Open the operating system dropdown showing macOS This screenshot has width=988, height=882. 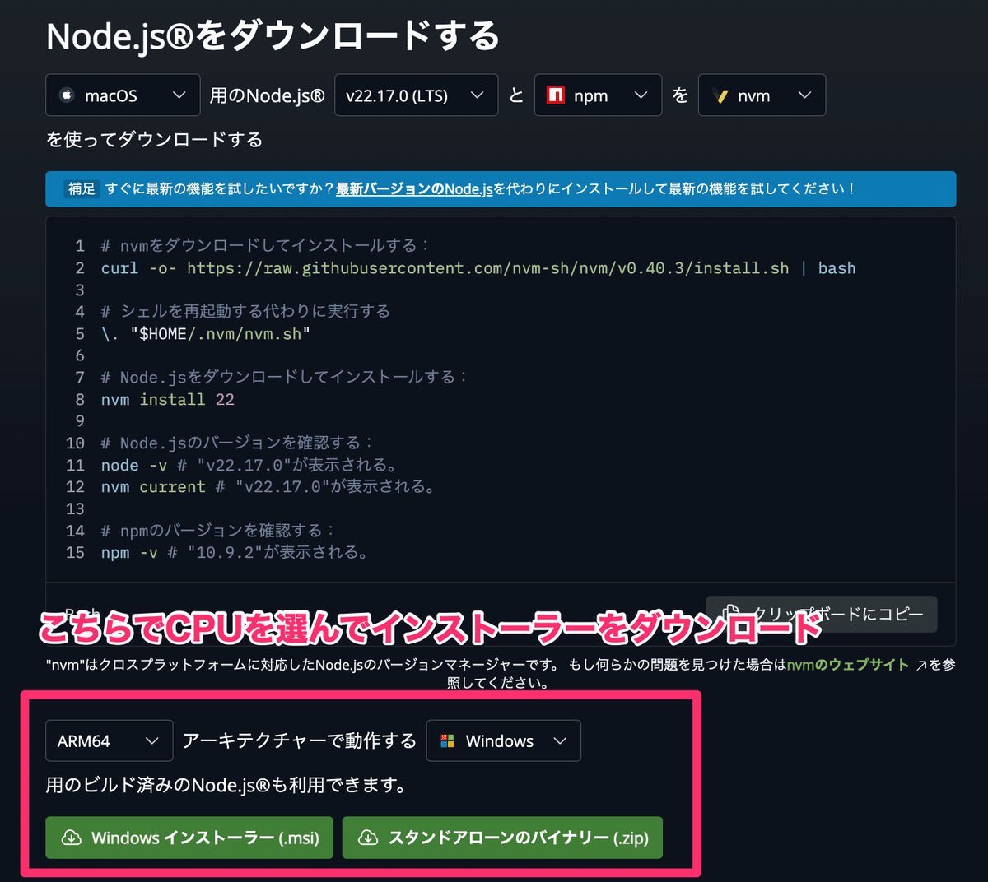(122, 95)
